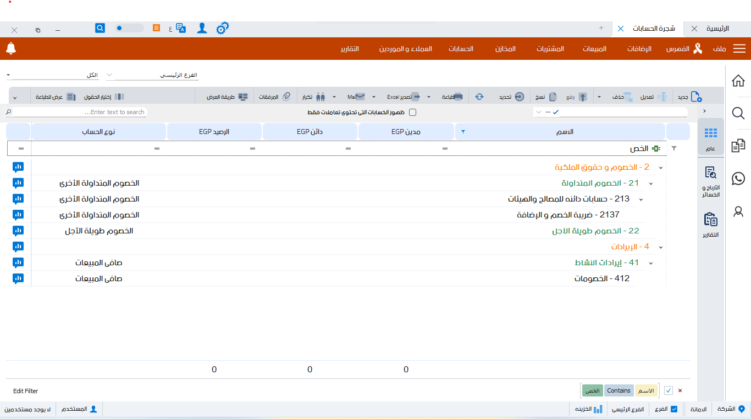Switch to the الرئيسية tab
Viewport: 751px width, 419px height.
717,29
